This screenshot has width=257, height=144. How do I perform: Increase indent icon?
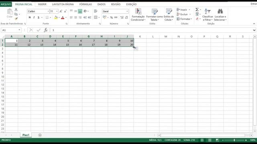pyautogui.click(x=90, y=17)
